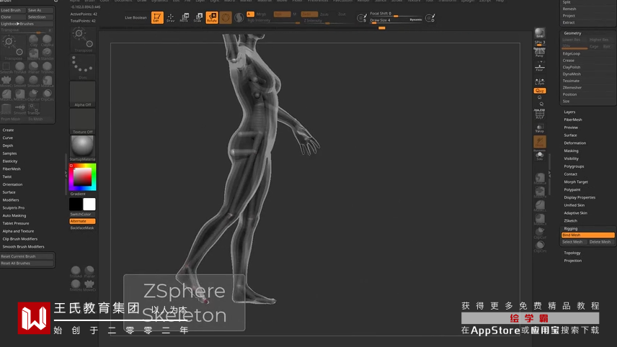Open the Morph Target subpalette
Screen dimensions: 617x347
(x=576, y=182)
